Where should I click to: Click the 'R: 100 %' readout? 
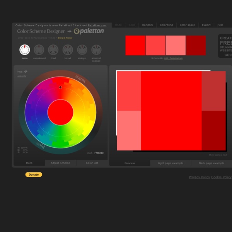(x=22, y=148)
